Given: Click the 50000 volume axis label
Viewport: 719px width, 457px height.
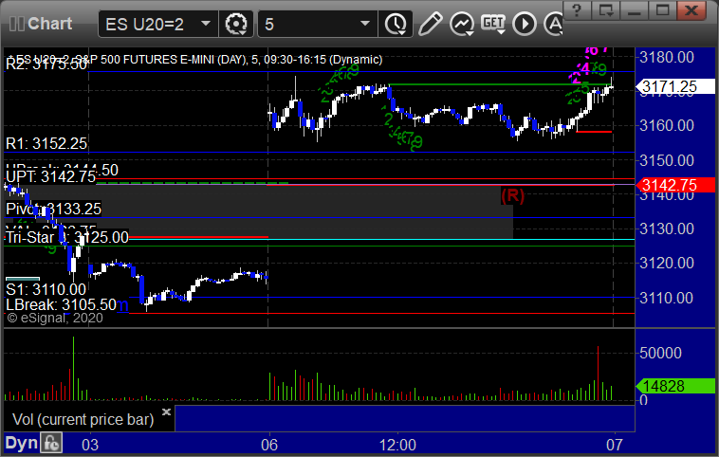Looking at the screenshot, I should (661, 353).
